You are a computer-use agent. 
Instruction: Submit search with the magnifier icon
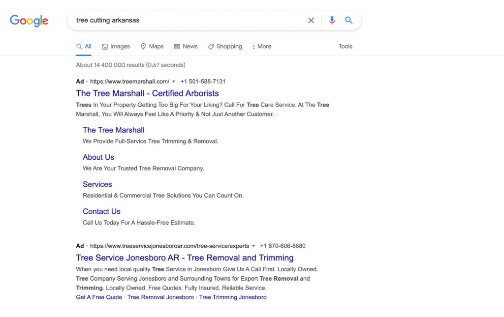[349, 20]
